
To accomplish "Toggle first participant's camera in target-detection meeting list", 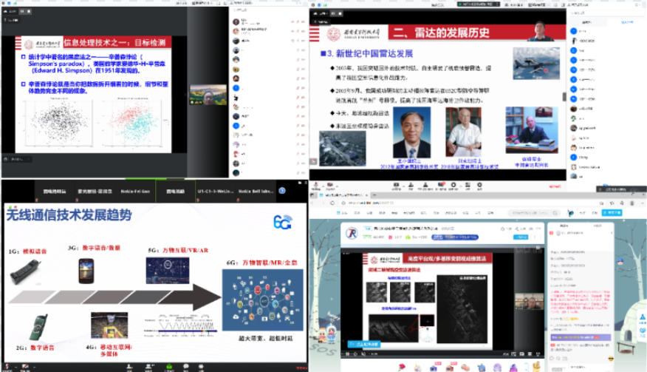I will pos(301,21).
